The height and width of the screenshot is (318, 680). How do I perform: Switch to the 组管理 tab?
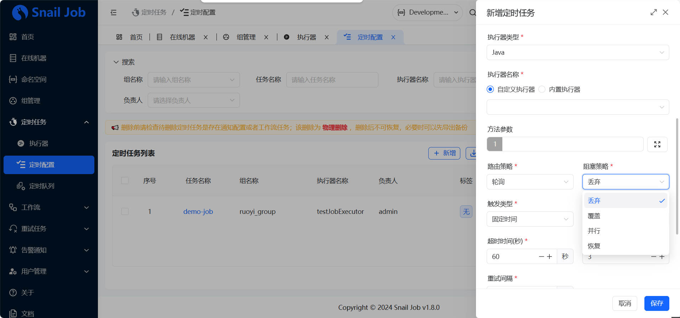(x=246, y=37)
